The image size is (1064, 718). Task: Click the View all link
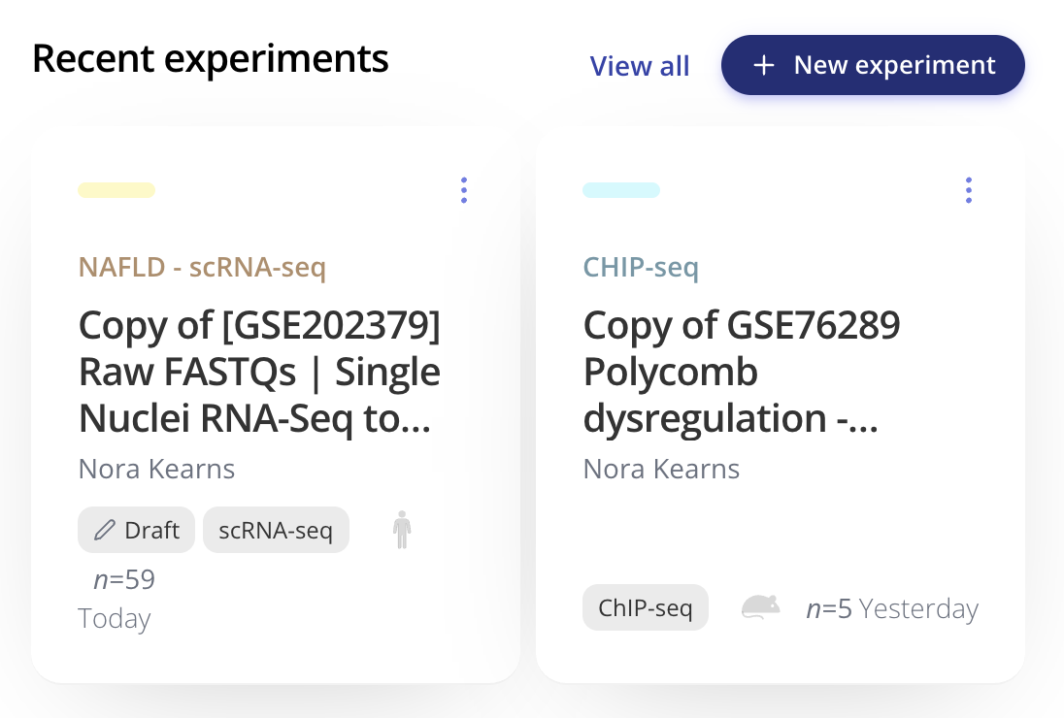point(640,65)
